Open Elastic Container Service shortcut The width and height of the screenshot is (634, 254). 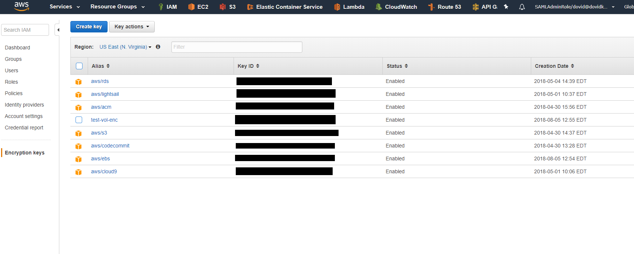tap(285, 7)
